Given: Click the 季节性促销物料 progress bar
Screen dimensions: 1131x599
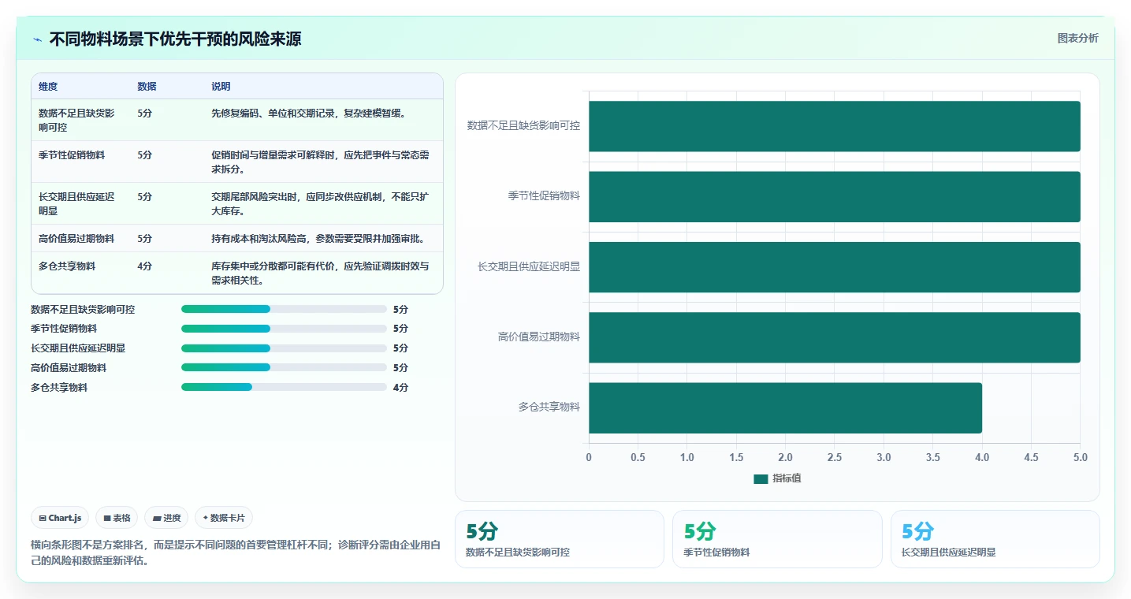Looking at the screenshot, I should point(284,329).
